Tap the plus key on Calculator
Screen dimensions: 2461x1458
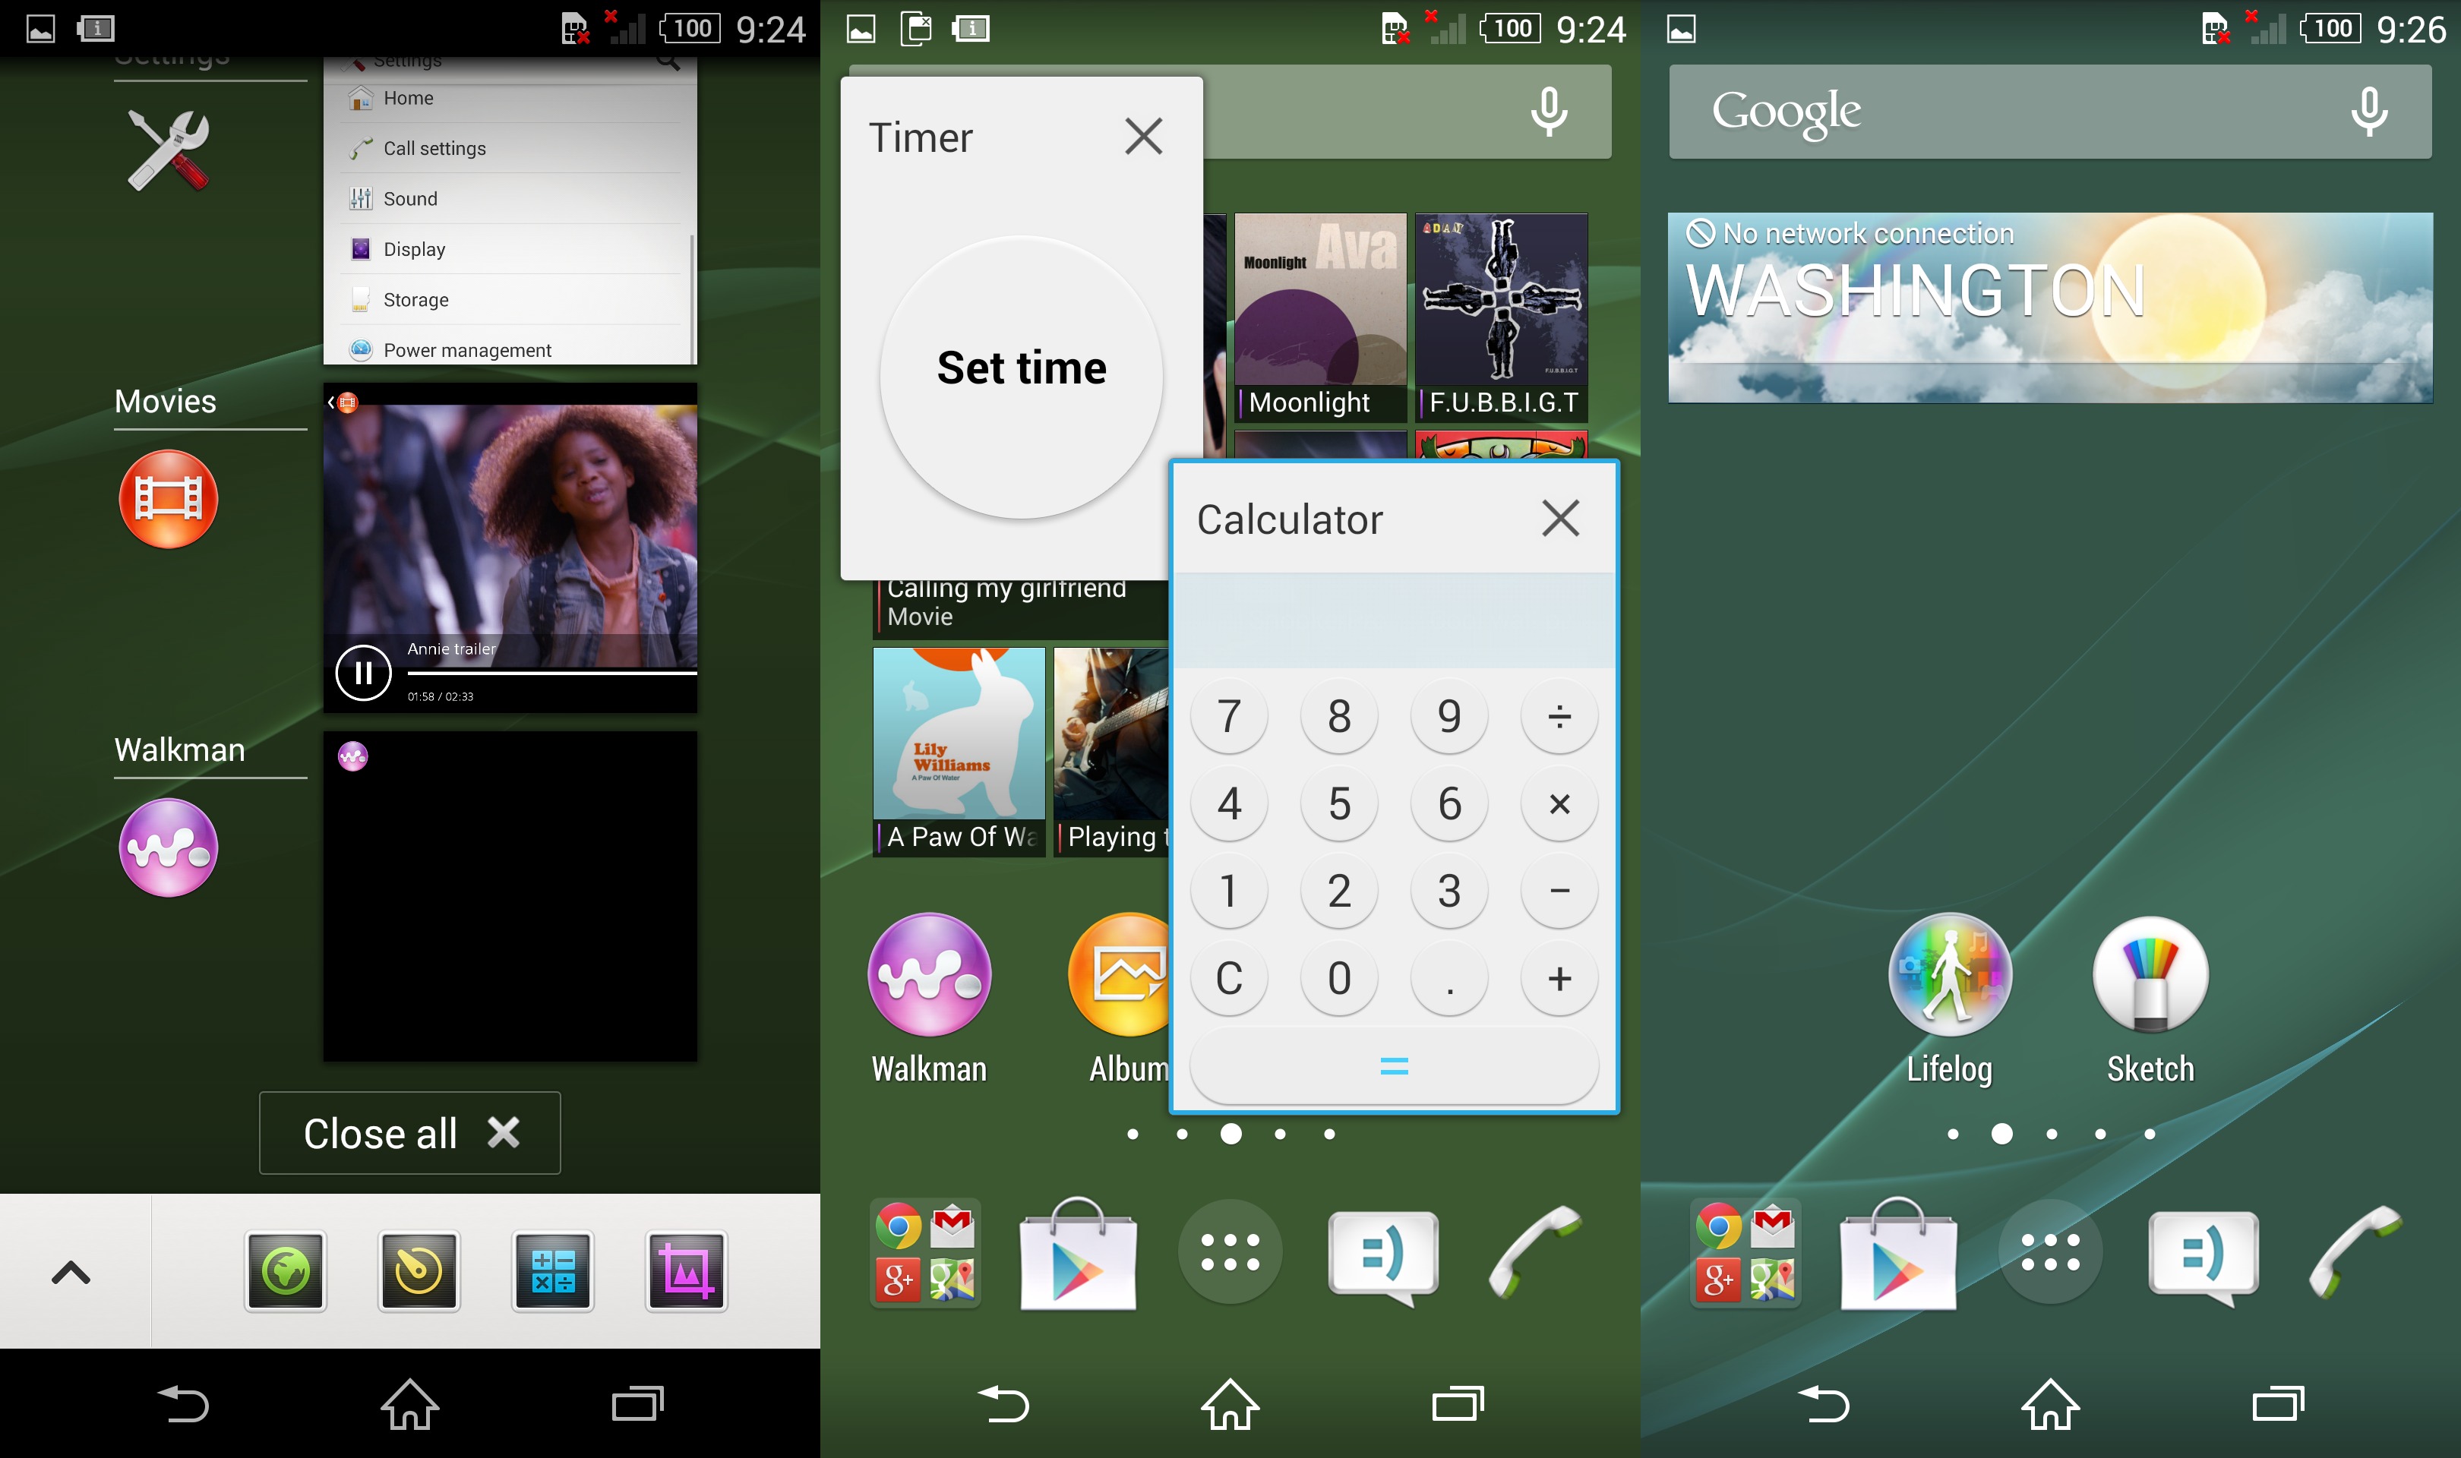pyautogui.click(x=1559, y=979)
